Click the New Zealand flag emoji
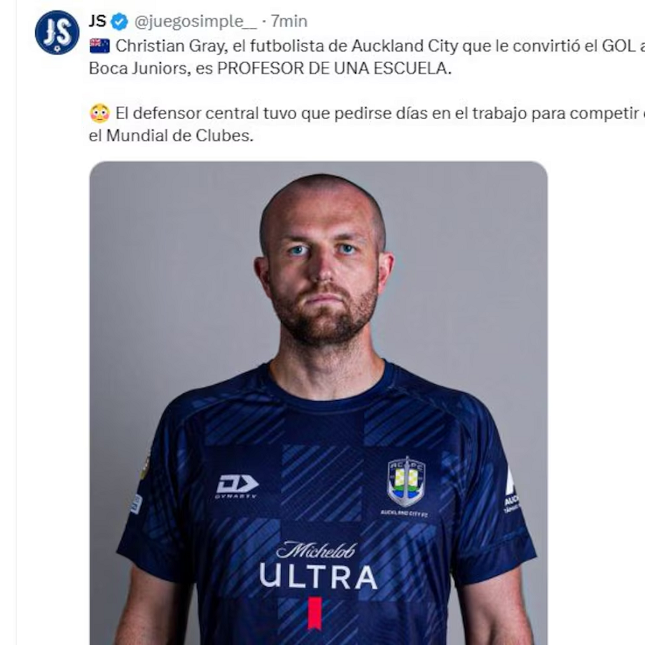The width and height of the screenshot is (645, 645). tap(100, 46)
